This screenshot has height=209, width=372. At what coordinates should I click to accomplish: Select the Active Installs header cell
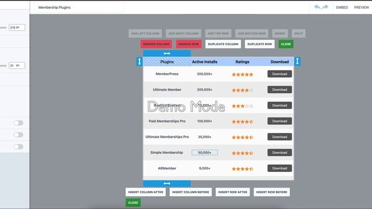coord(205,62)
